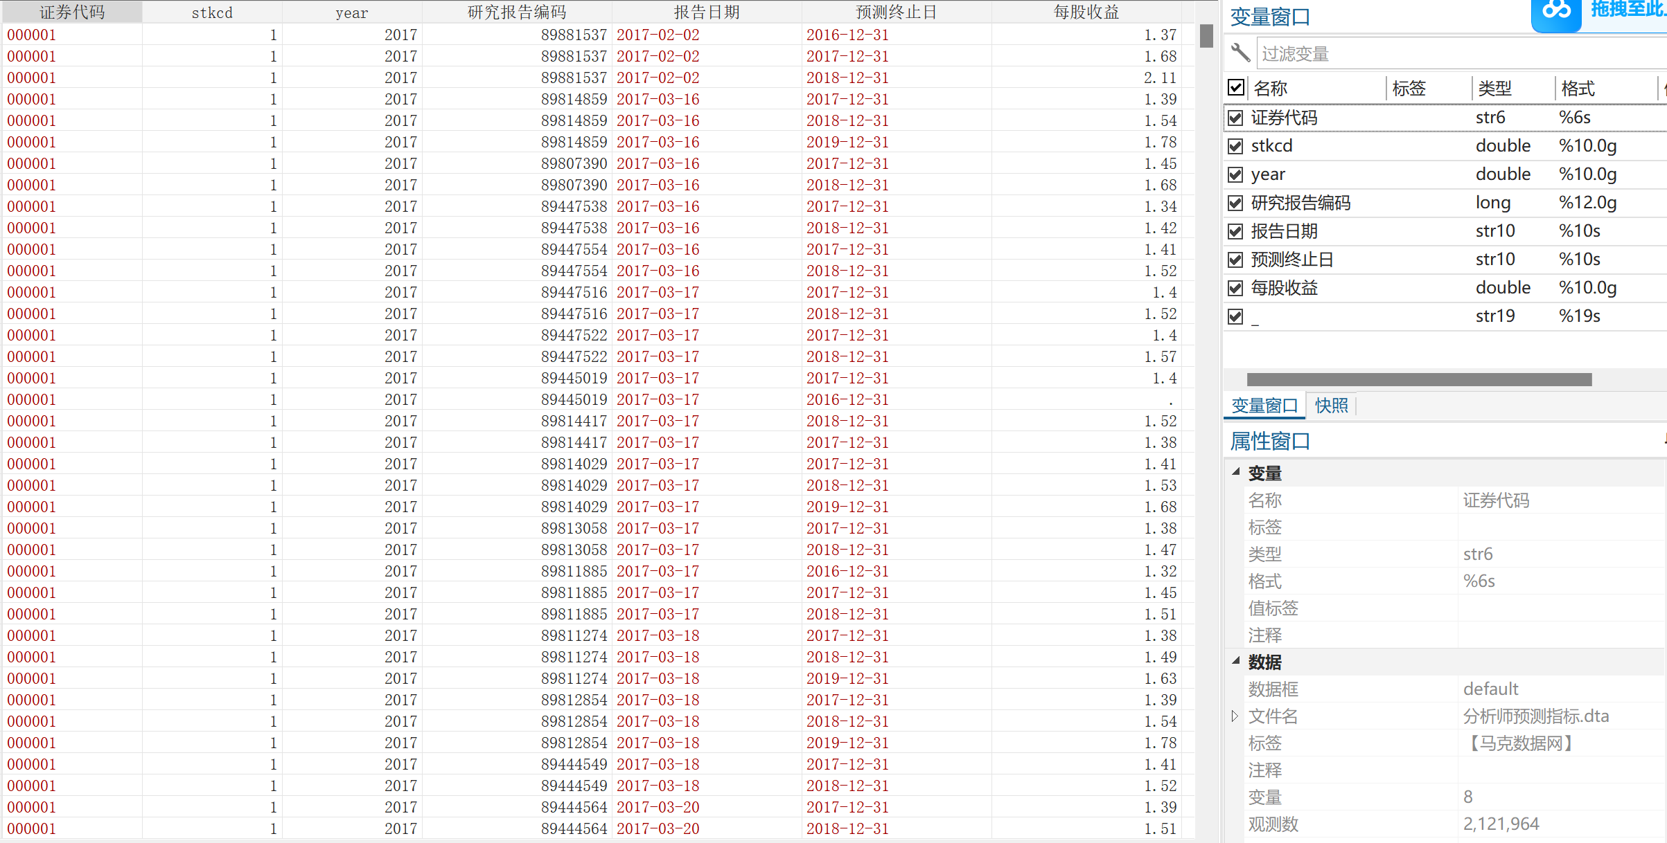Select the 变量窗口 tab
This screenshot has width=1667, height=843.
[1264, 406]
